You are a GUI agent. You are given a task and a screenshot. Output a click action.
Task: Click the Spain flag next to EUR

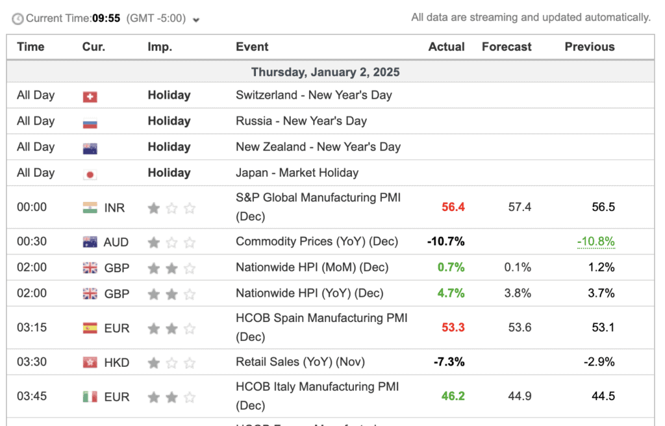[91, 327]
